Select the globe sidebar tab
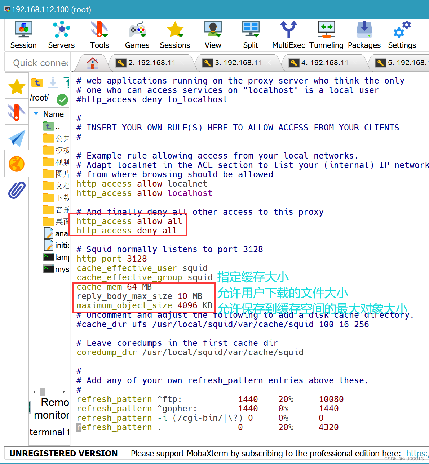 [x=17, y=164]
